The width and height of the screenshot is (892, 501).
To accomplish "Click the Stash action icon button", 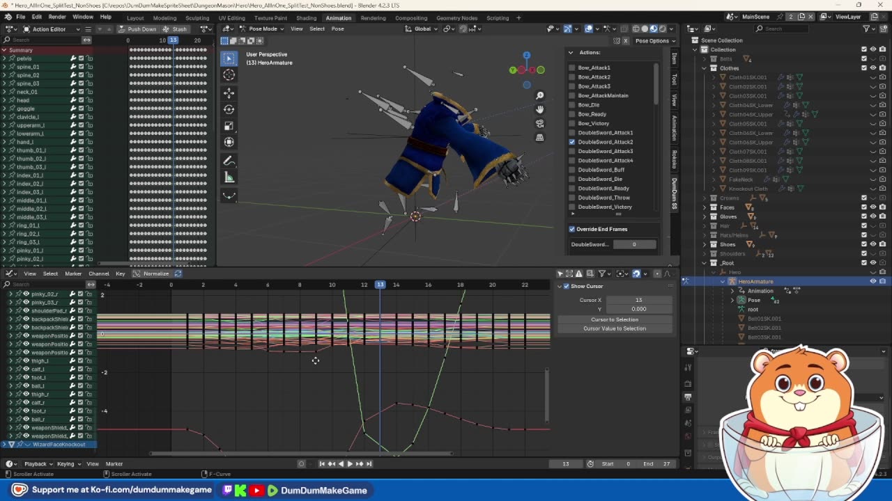I will click(x=175, y=29).
